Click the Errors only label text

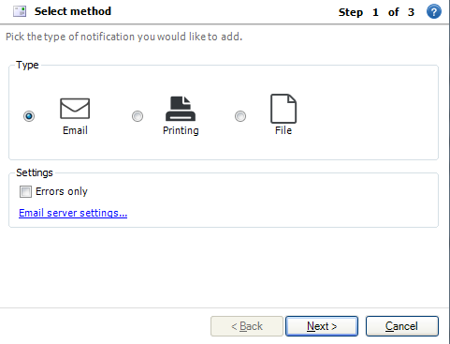pyautogui.click(x=62, y=191)
